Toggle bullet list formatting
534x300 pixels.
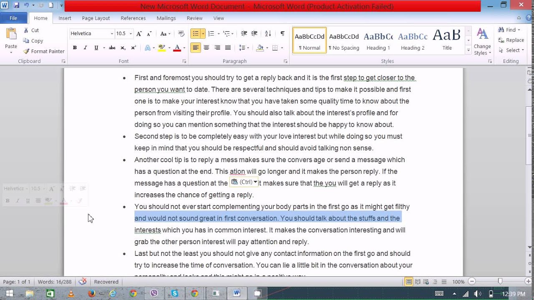(x=195, y=34)
